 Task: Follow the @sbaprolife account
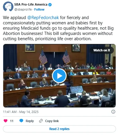[39, 9]
